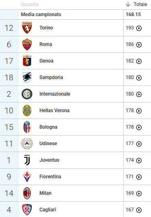Screen dimensions: 151x217
Task: Open the play icon in the Genoa row
Action: (x=139, y=61)
